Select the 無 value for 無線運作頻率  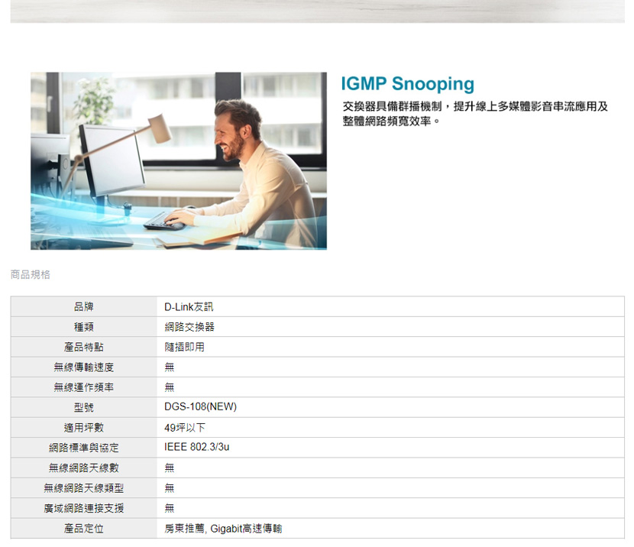[170, 387]
